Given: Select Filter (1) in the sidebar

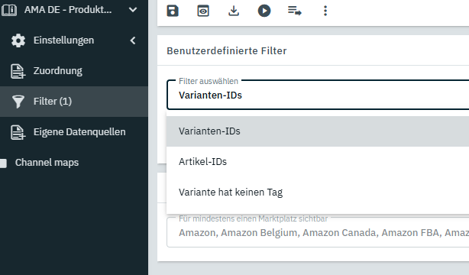Looking at the screenshot, I should 74,102.
